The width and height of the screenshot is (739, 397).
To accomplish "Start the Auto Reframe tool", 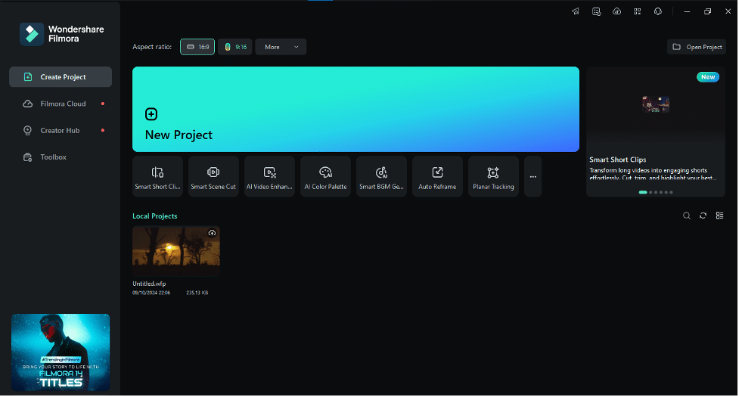I will coord(437,177).
